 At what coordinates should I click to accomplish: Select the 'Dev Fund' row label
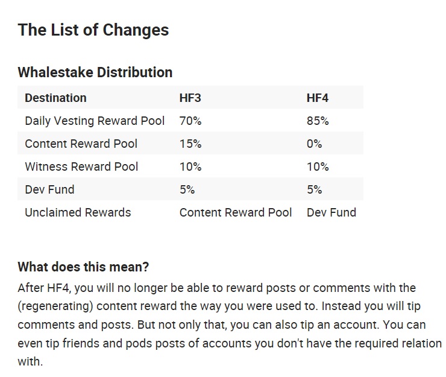click(x=49, y=189)
